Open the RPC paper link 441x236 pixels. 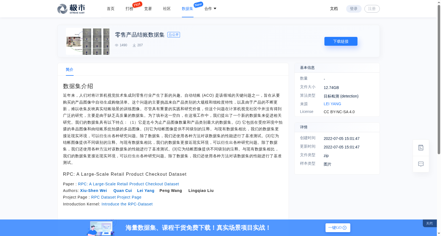click(x=128, y=184)
